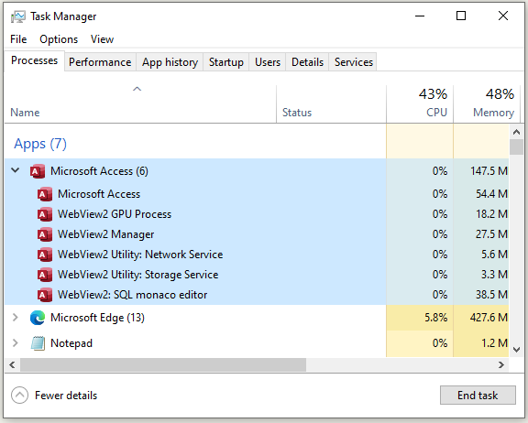Click the Microsoft Edge icon

[x=38, y=318]
